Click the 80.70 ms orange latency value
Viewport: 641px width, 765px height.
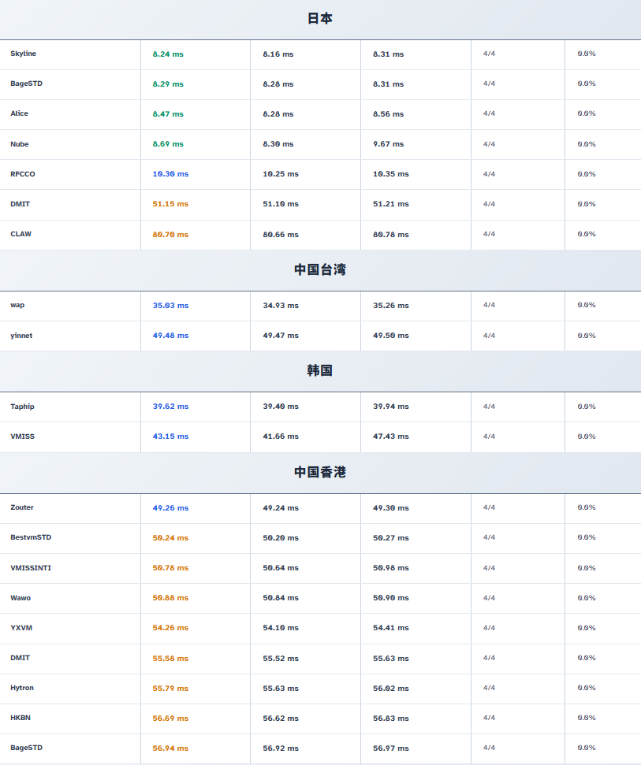pyautogui.click(x=170, y=235)
